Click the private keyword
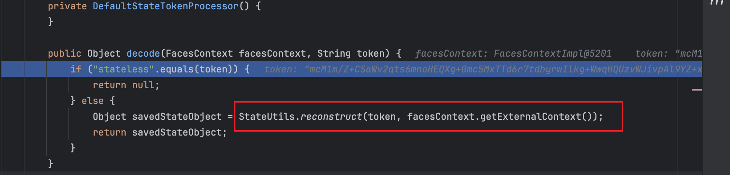This screenshot has width=730, height=175. tap(67, 6)
